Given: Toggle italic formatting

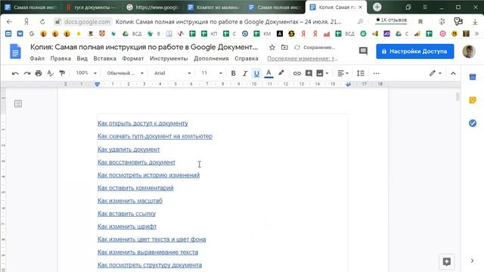Looking at the screenshot, I should pos(245,73).
